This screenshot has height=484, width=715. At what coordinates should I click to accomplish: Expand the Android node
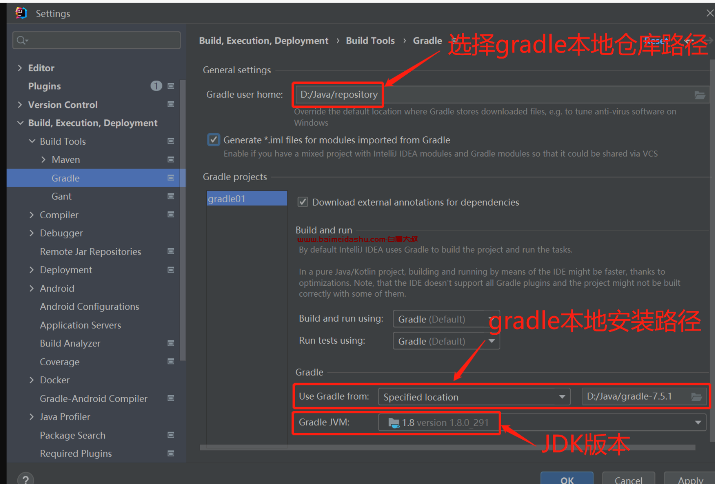point(32,288)
